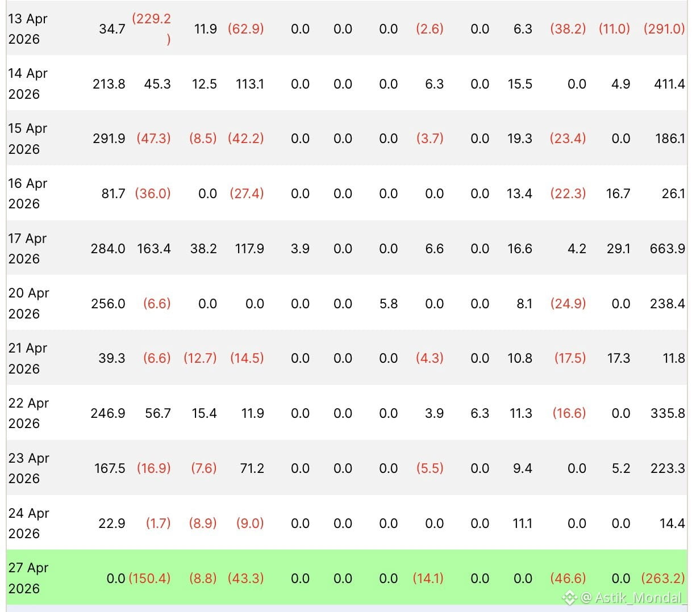The width and height of the screenshot is (692, 612).
Task: Click the (263.2) total for 27 Apr
Action: coord(663,578)
